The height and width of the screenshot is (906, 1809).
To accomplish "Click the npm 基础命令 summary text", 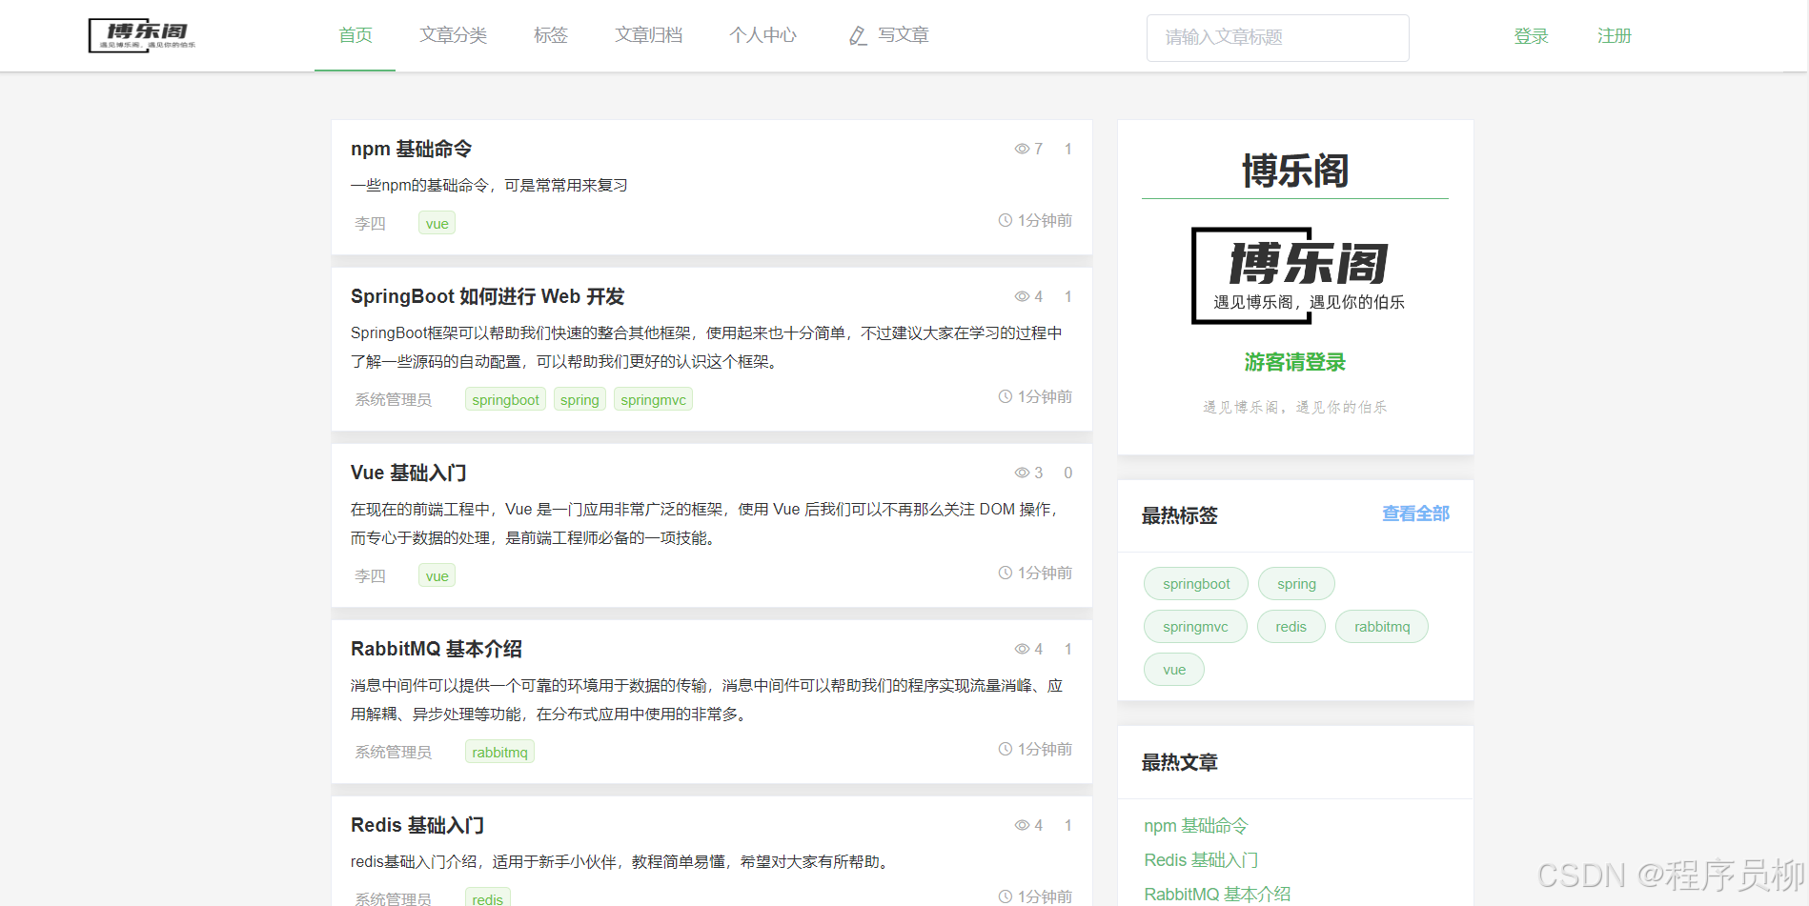I will (489, 185).
